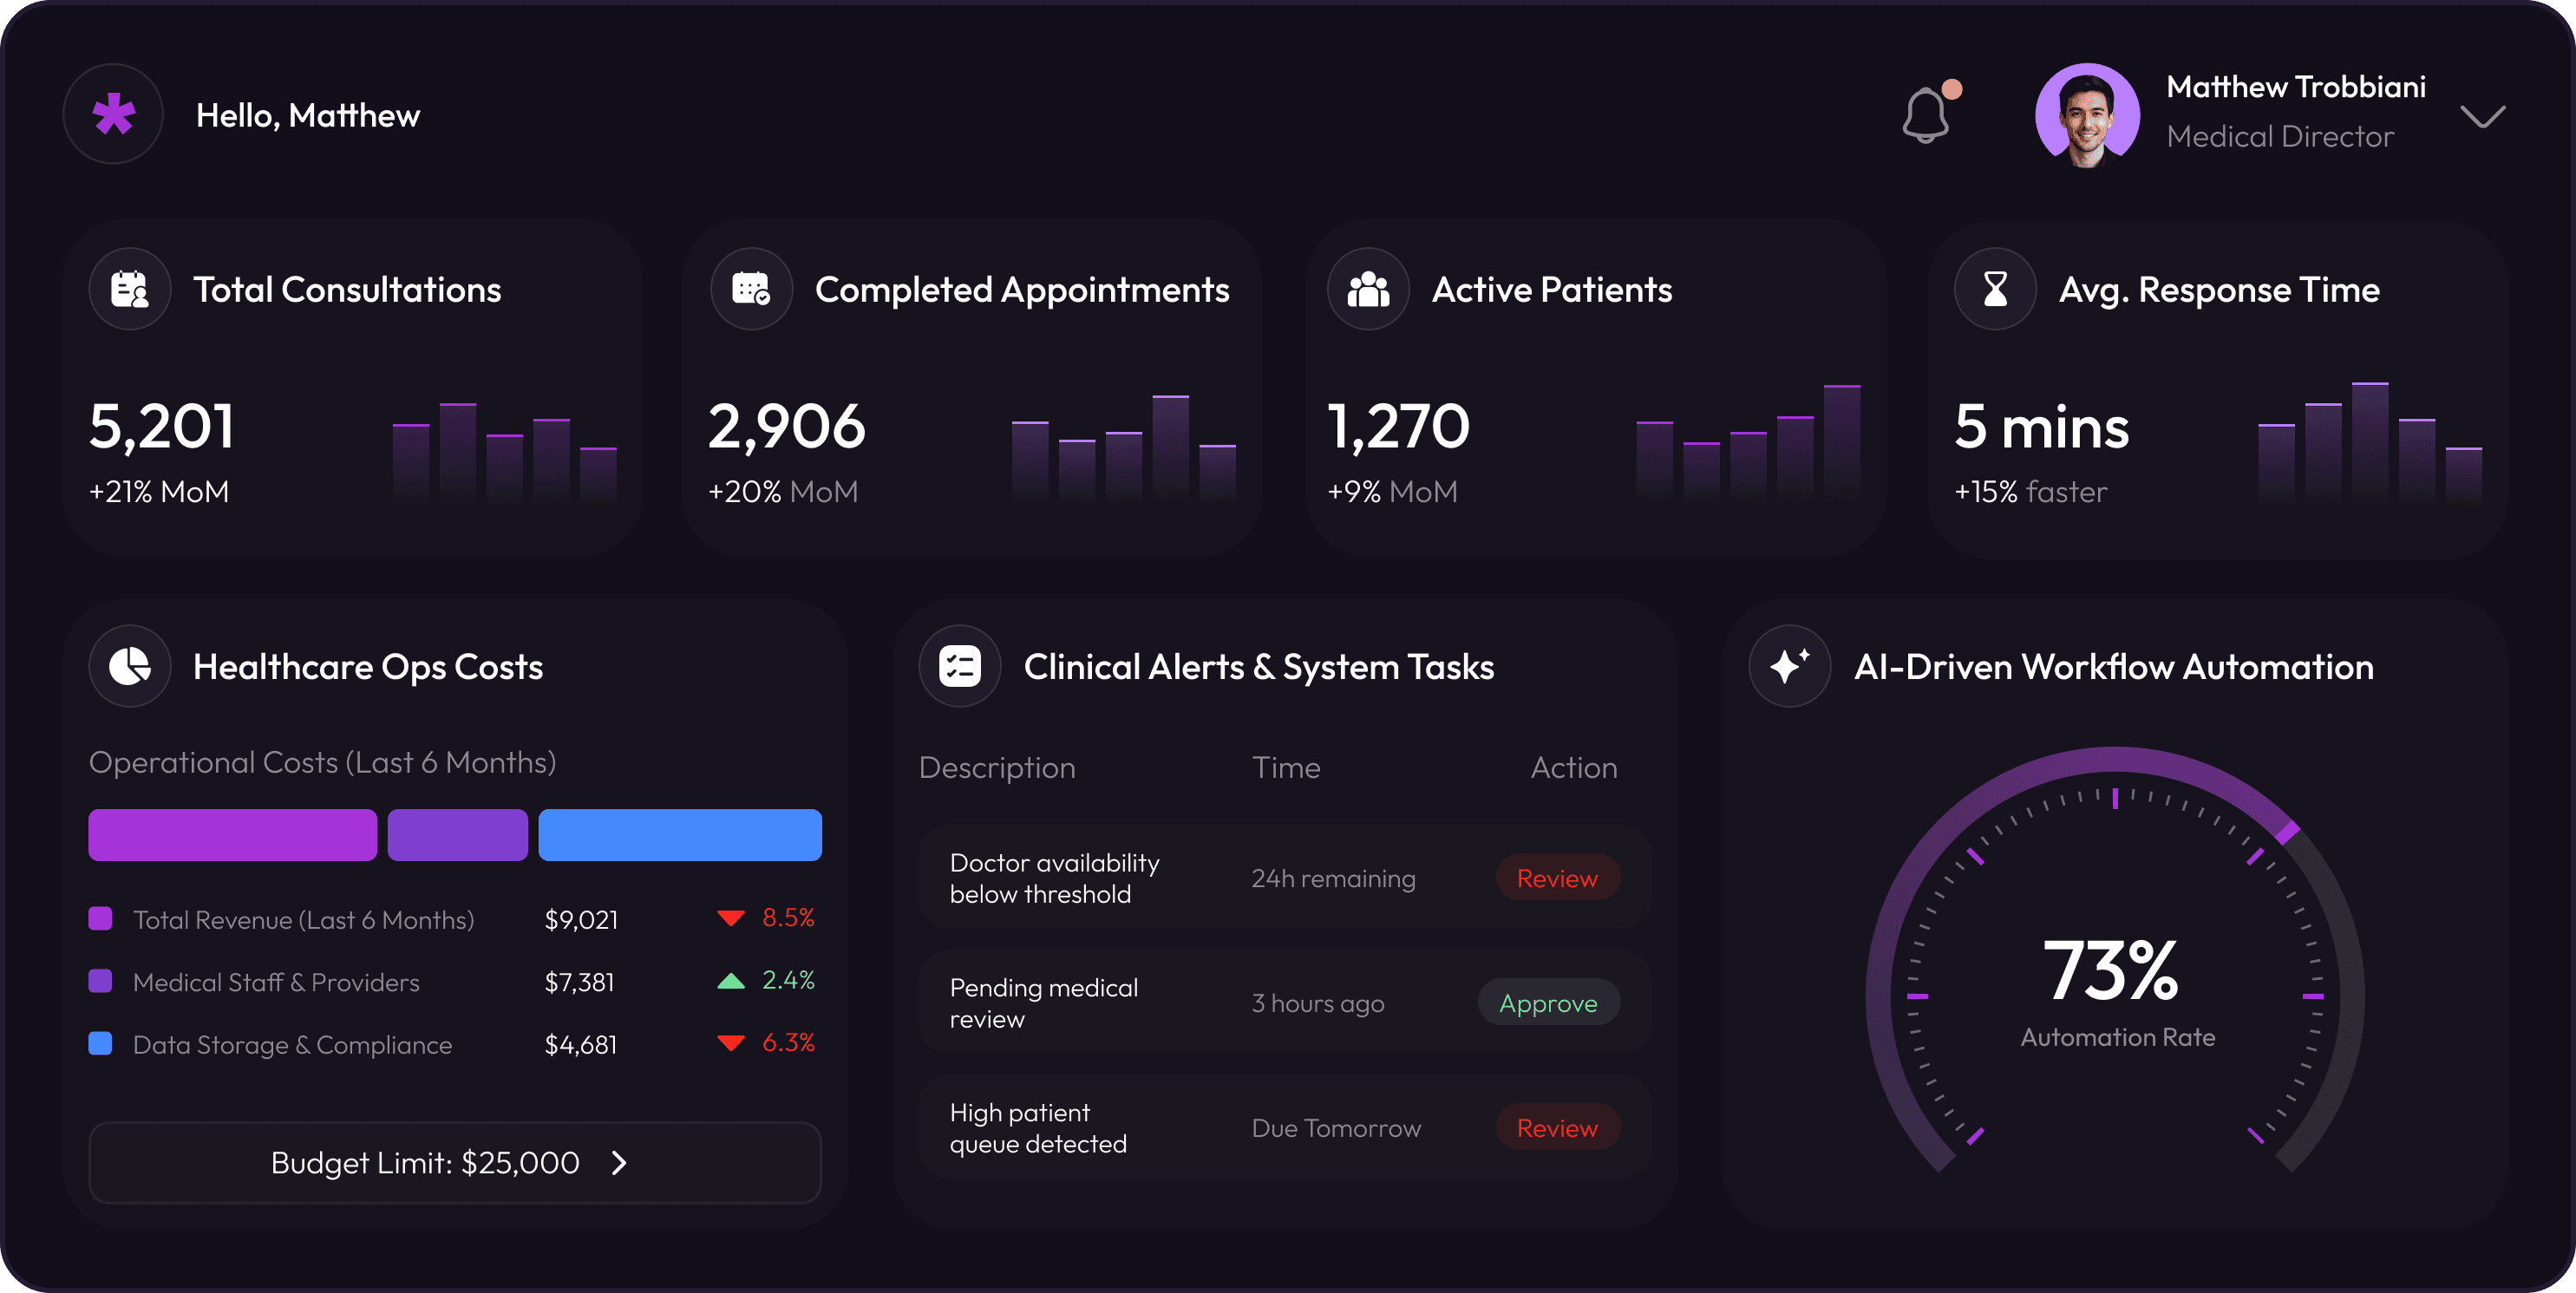
Task: Click the AI-Driven Workflow sparkle icon
Action: (1790, 666)
